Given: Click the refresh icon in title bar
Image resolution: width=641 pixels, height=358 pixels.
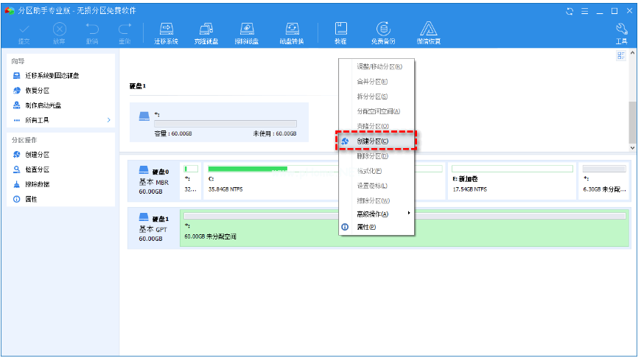Looking at the screenshot, I should pos(569,11).
